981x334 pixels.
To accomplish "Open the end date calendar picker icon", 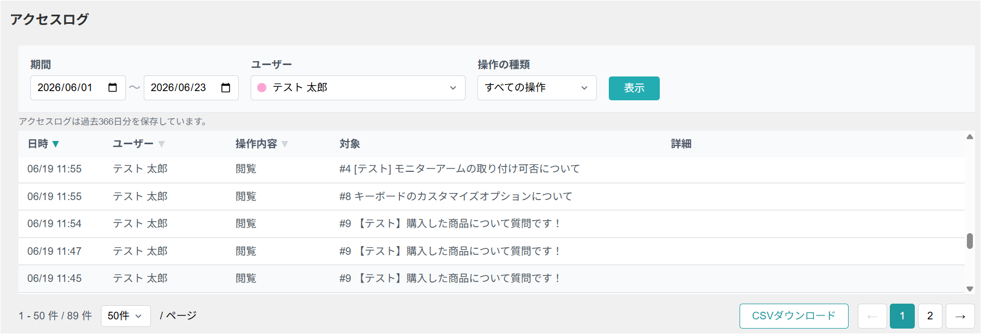I will pos(226,88).
